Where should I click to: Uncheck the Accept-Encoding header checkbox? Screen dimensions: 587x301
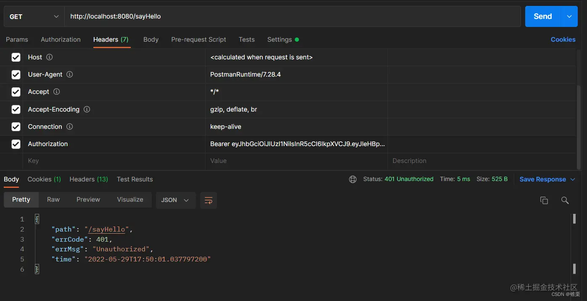pyautogui.click(x=16, y=109)
